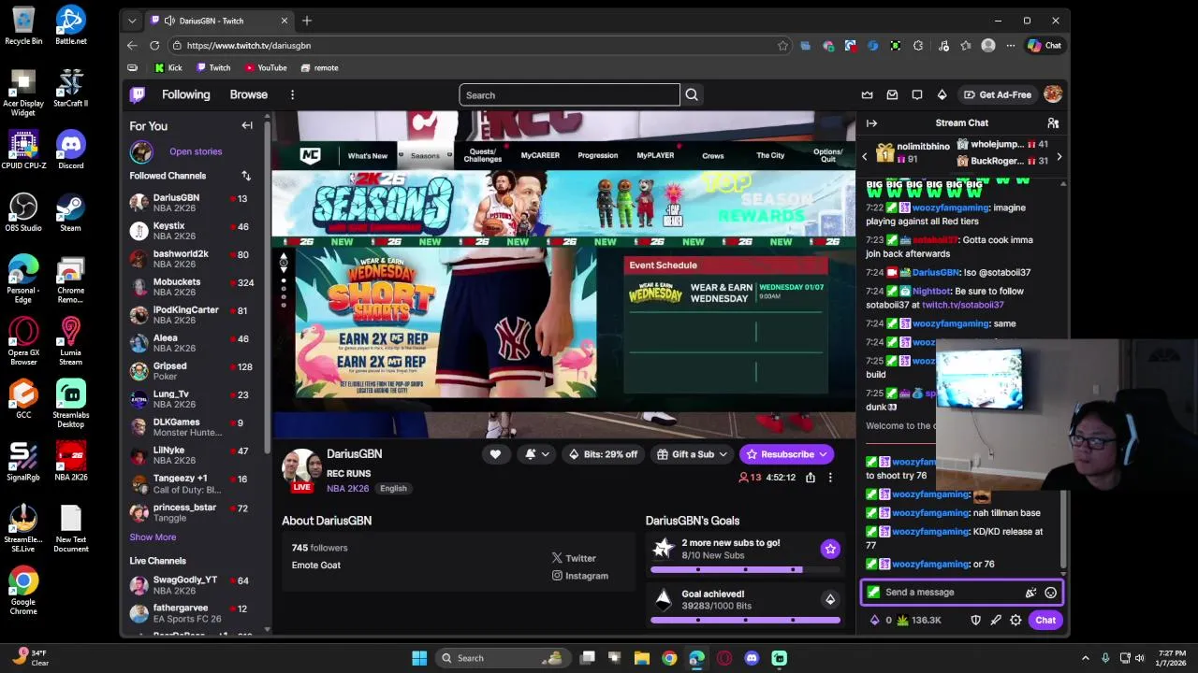Switch to the Following tab
1198x673 pixels.
(185, 94)
